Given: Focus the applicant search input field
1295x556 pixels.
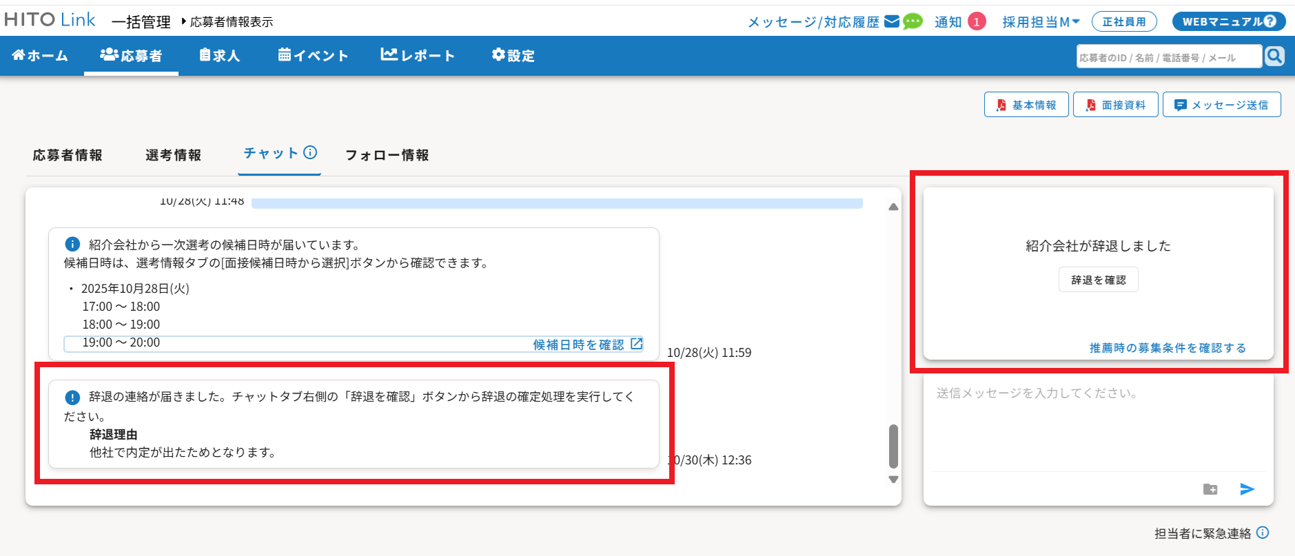Looking at the screenshot, I should [x=1168, y=57].
